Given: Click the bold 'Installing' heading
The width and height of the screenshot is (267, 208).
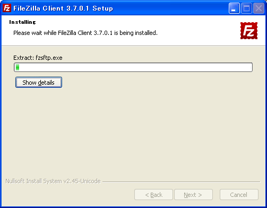Looking at the screenshot, I should click(x=22, y=22).
